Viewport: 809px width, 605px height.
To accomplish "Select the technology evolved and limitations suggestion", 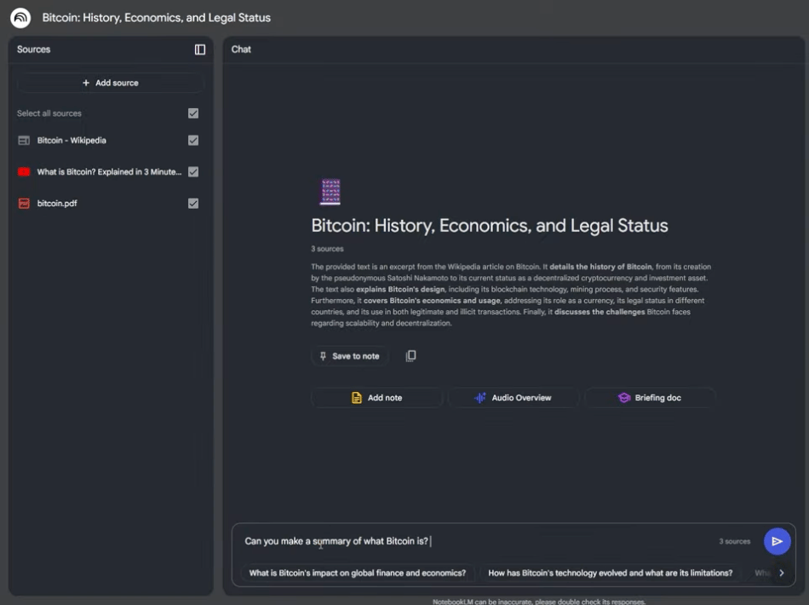I will (x=611, y=573).
